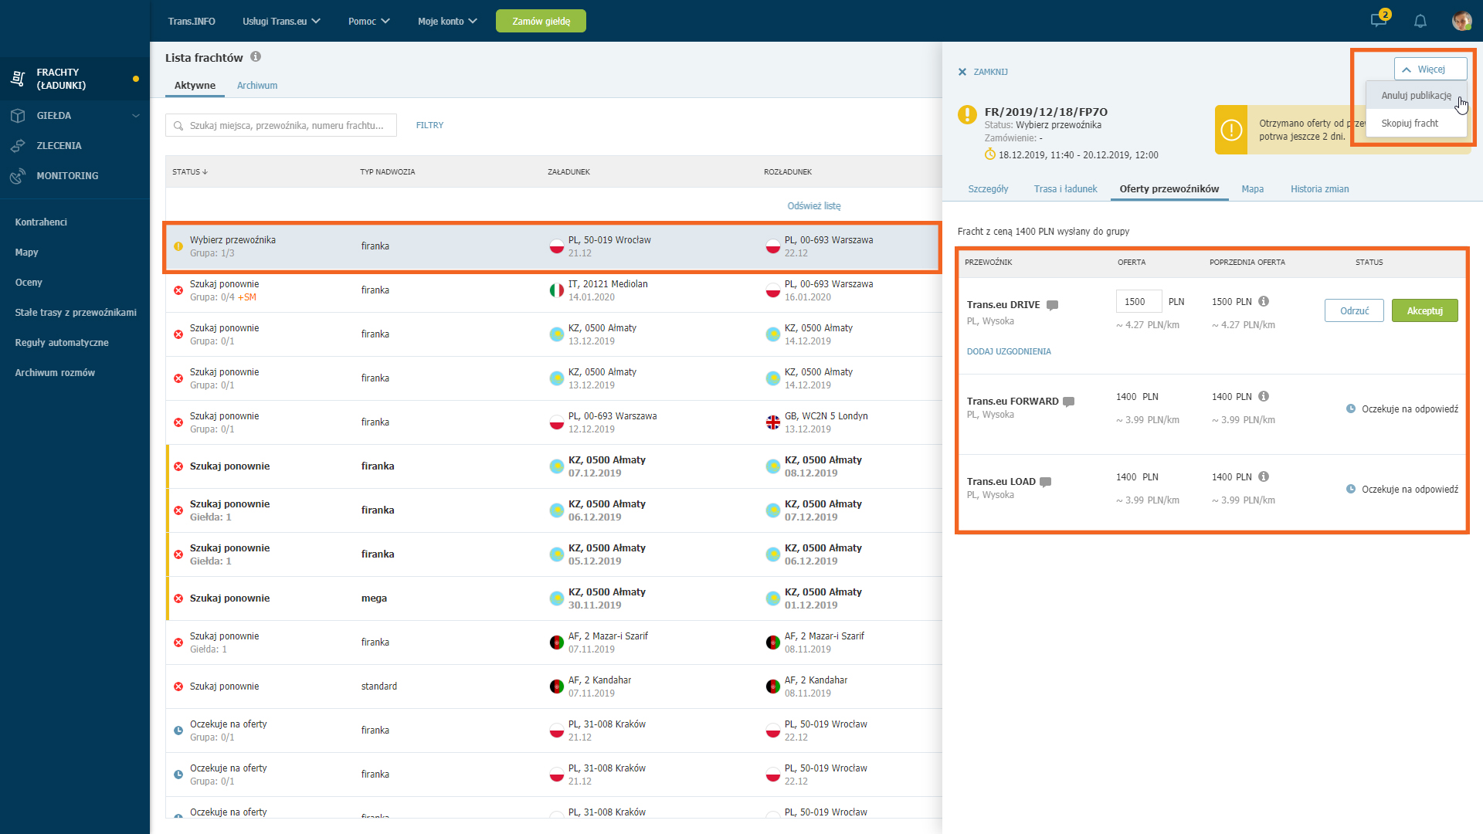The width and height of the screenshot is (1483, 834).
Task: Click clock status icon on first Oczekuje na oferty row
Action: pyautogui.click(x=178, y=731)
